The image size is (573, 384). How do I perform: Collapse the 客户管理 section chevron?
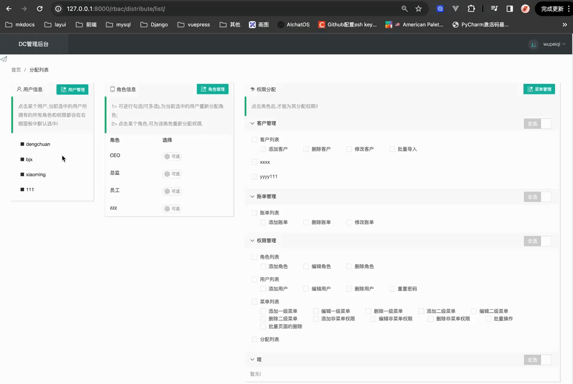click(252, 124)
